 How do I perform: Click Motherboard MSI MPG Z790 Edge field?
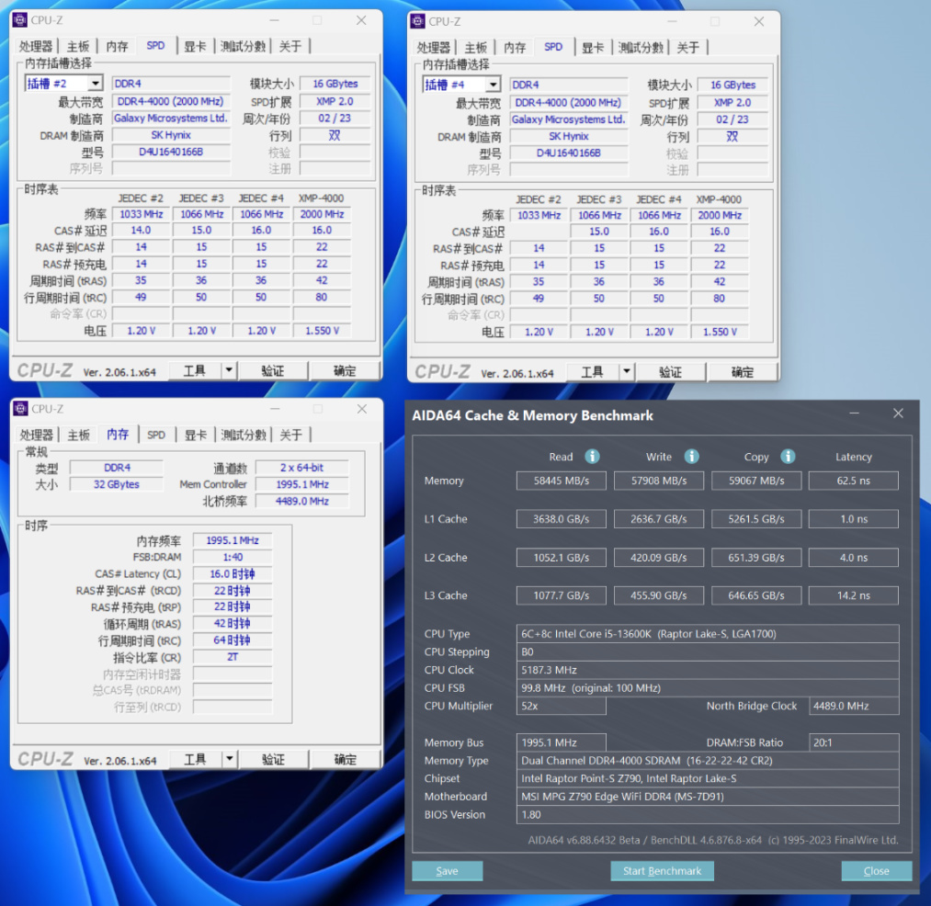coord(708,797)
